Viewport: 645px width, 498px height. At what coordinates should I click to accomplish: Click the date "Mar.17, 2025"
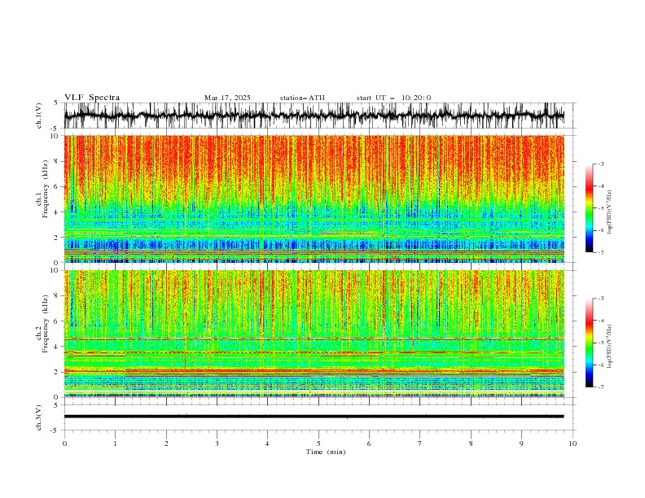(x=227, y=98)
